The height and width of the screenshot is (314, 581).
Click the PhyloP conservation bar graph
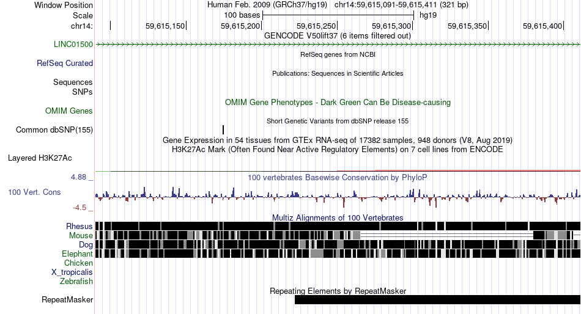point(338,196)
